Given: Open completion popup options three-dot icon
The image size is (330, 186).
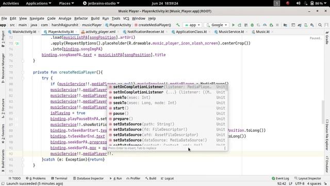Looking at the screenshot, I should (225, 148).
